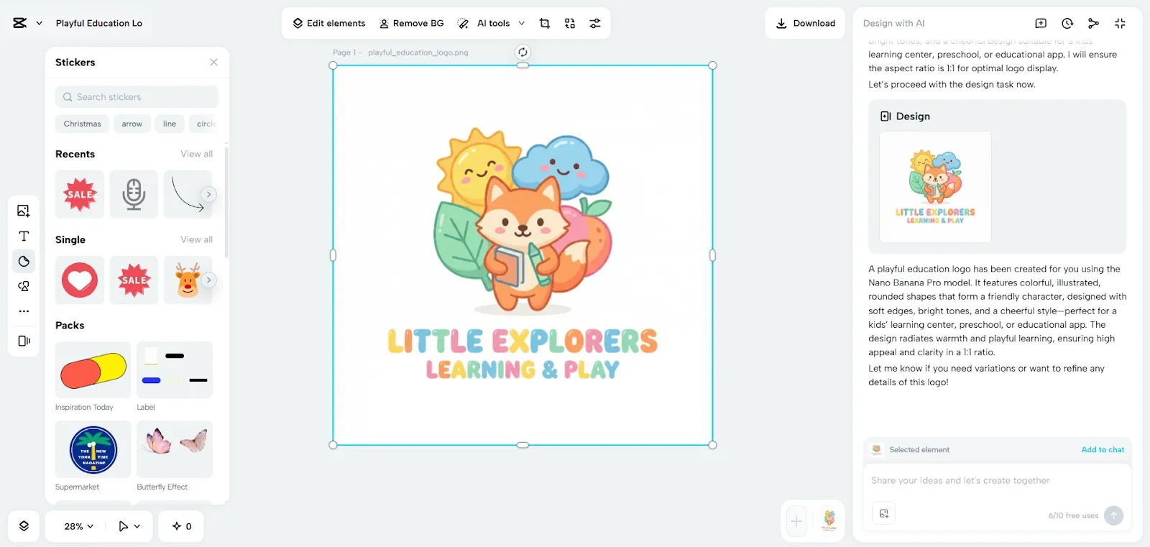The image size is (1150, 547).
Task: Select the Christmas sticker tag
Action: coord(82,124)
